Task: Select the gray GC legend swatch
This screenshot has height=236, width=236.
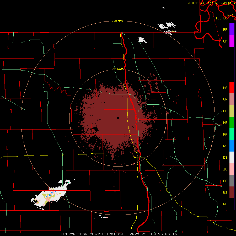Action: point(232,181)
